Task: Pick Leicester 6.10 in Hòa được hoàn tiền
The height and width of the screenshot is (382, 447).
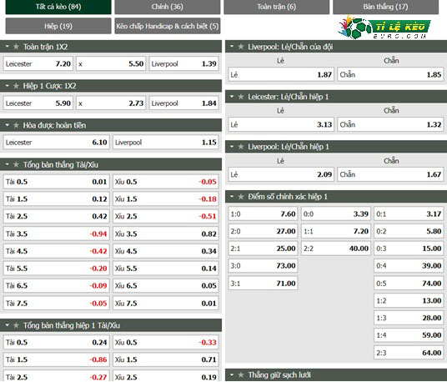Action: tap(56, 143)
